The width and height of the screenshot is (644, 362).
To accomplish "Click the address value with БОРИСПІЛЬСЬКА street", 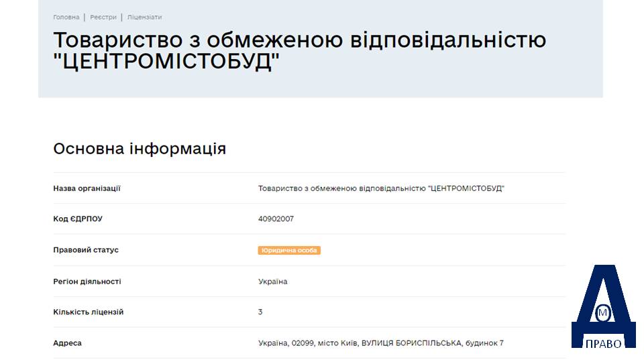I will point(381,343).
